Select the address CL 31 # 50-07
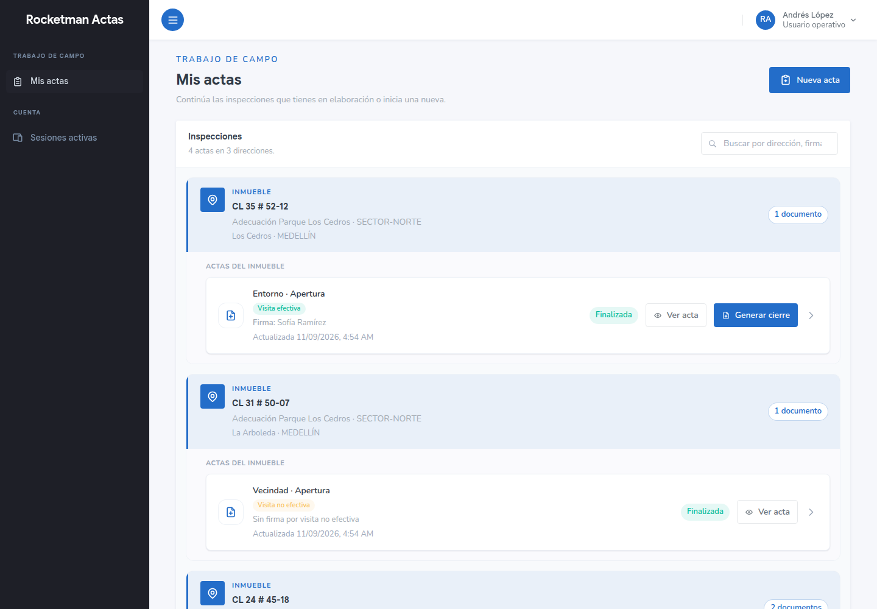This screenshot has width=877, height=609. tap(261, 403)
